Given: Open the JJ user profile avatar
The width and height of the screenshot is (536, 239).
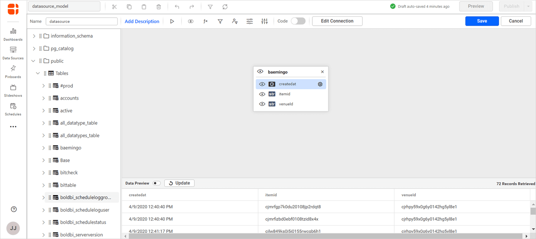Looking at the screenshot, I should pyautogui.click(x=13, y=228).
